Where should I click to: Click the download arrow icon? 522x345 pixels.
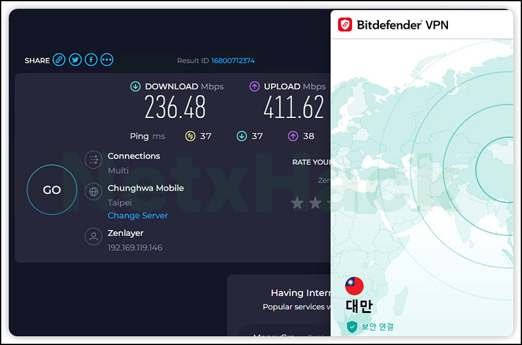point(135,87)
